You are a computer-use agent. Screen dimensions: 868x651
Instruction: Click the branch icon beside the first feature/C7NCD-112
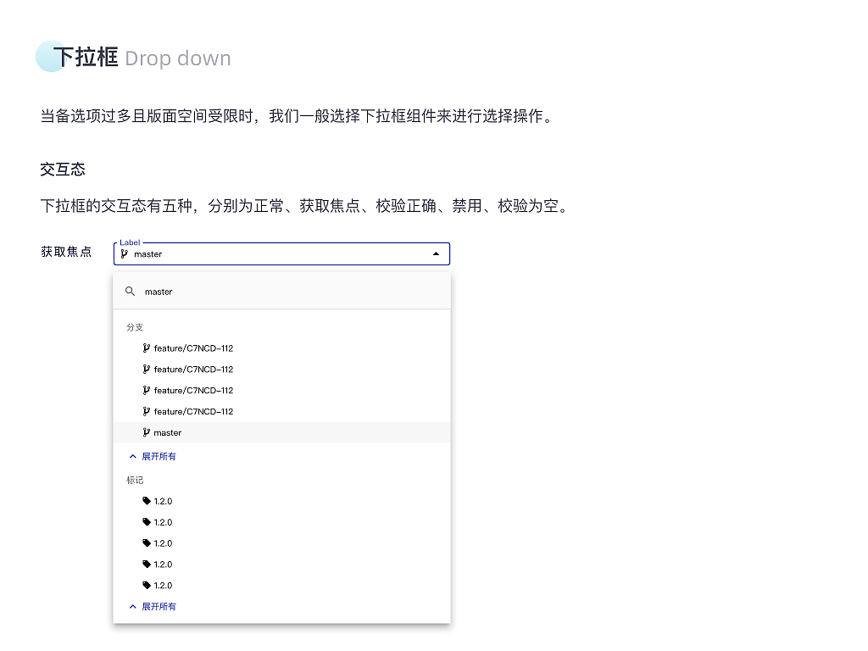tap(146, 348)
